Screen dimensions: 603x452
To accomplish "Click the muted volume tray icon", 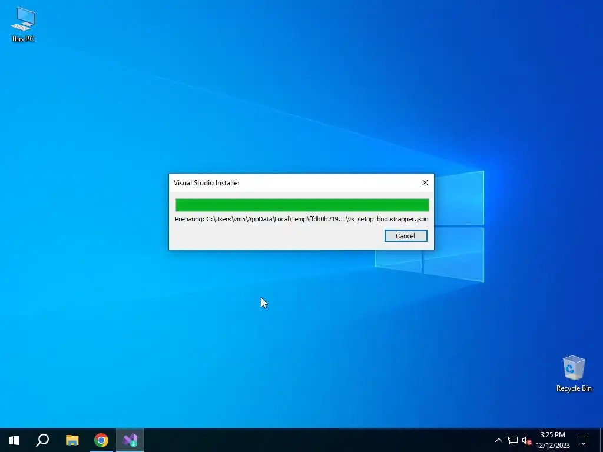I will (x=526, y=440).
